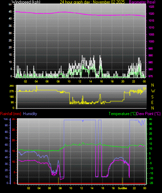Click the yellow dotted sunrise marker near 08
Screen dimensions: 162x193
pos(58,181)
